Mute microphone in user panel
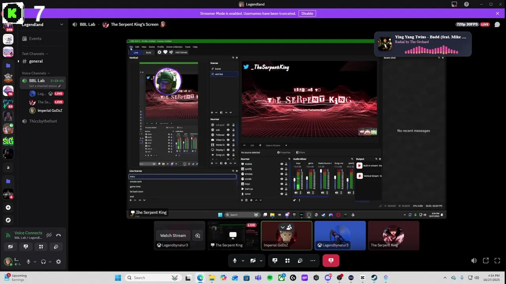506x284 pixels. (x=28, y=262)
